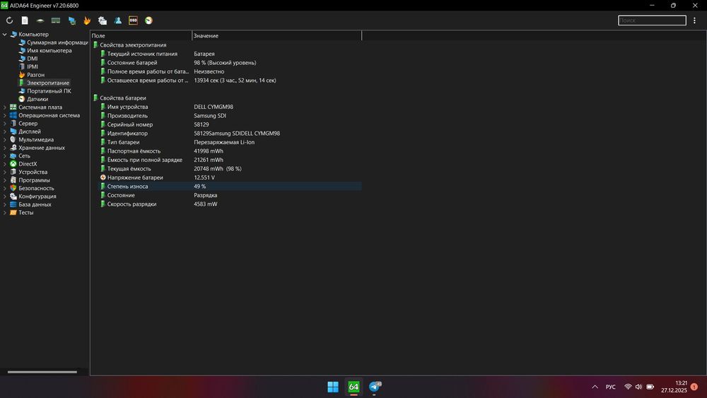
Task: Open Telegram from the taskbar
Action: (374, 387)
